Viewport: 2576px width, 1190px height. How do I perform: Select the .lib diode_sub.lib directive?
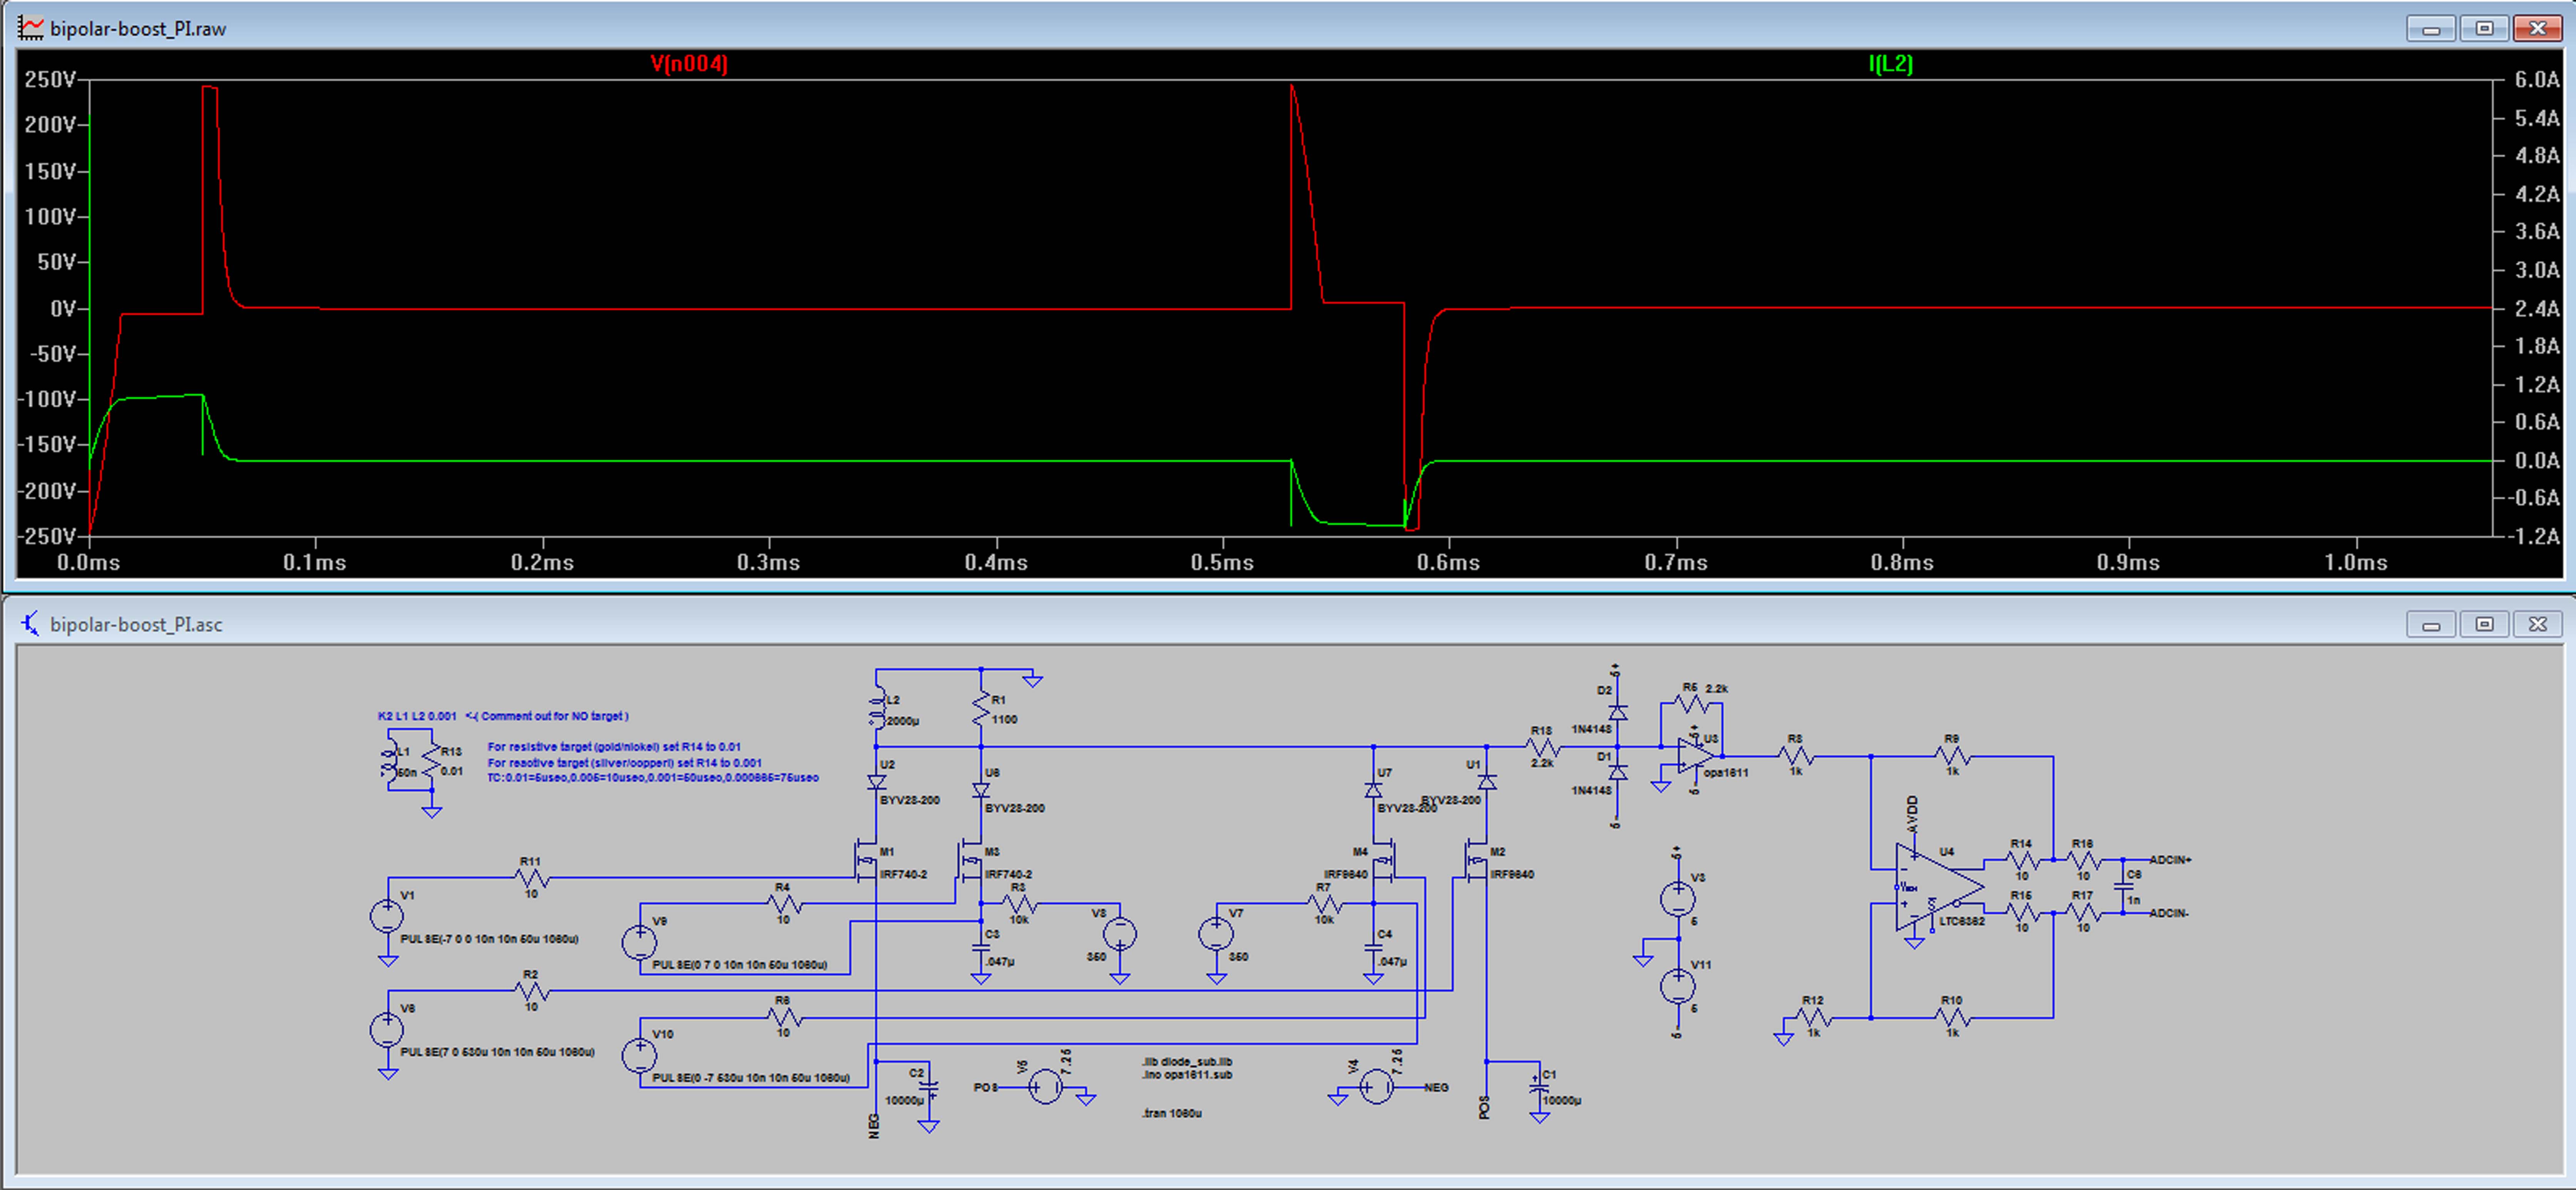1187,1062
